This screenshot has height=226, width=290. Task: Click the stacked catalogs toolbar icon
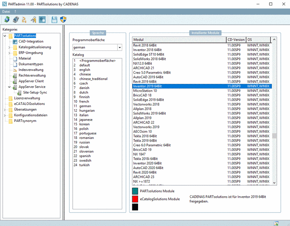pos(16,19)
